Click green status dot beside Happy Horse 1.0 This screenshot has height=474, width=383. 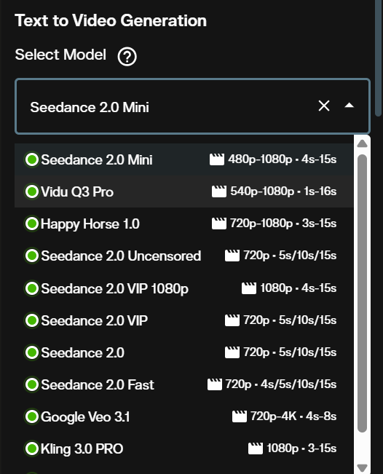click(32, 224)
